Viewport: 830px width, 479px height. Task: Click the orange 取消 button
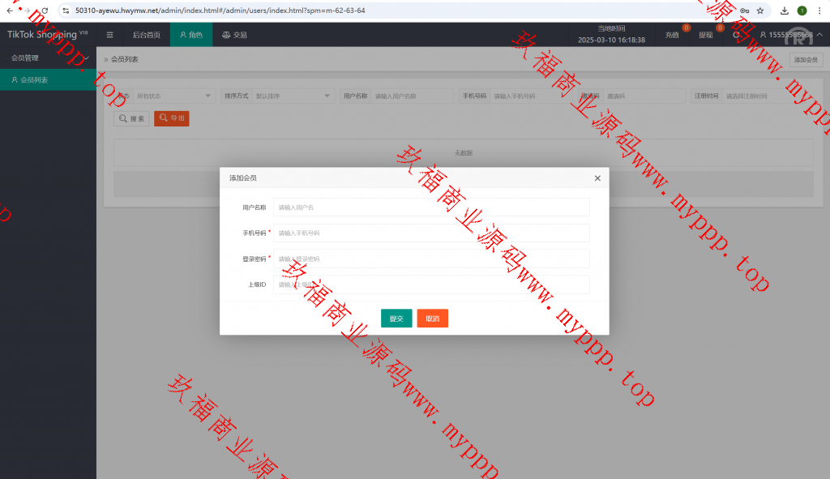[432, 319]
